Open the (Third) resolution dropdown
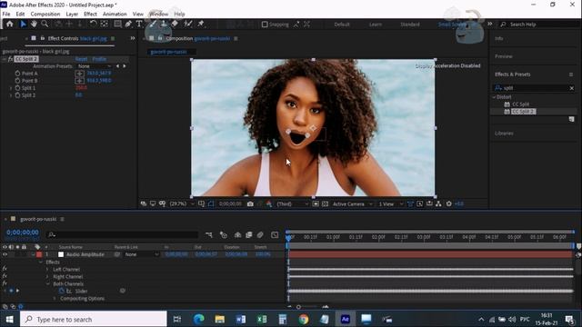The image size is (582, 327). [x=293, y=203]
